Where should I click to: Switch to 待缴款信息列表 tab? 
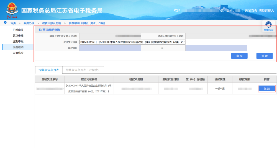48,70
